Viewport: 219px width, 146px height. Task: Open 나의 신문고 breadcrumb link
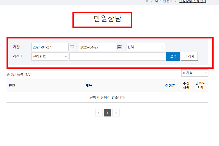tap(164, 1)
